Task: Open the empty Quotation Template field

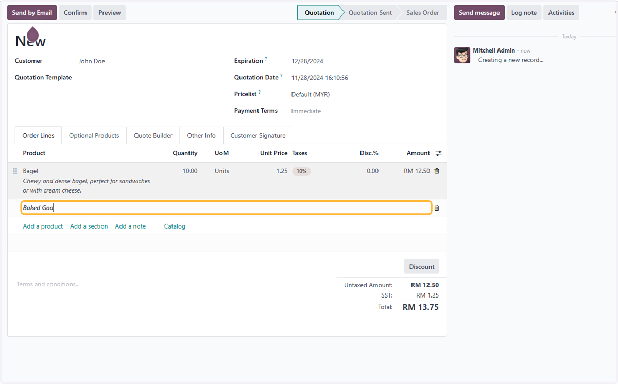Action: coord(149,78)
